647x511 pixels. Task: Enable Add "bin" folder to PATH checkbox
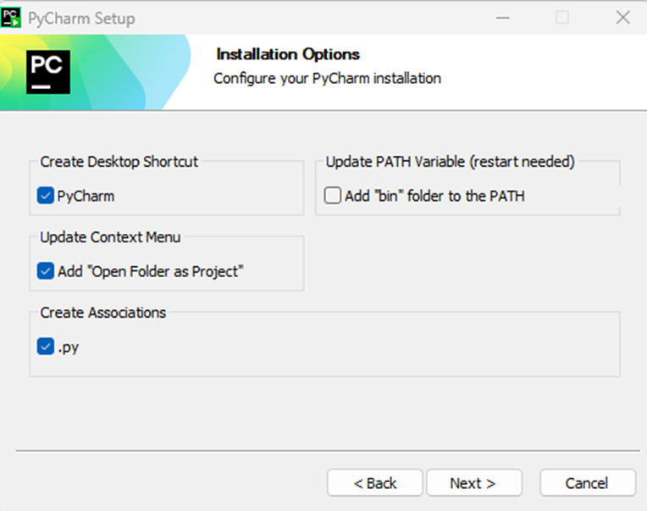coord(333,196)
